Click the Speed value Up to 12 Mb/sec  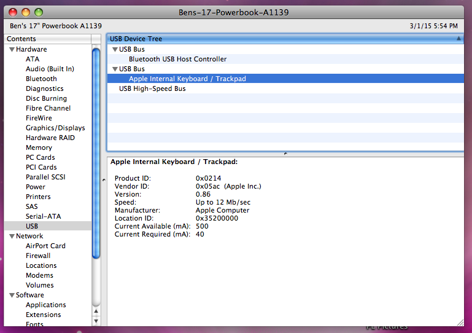(x=223, y=202)
